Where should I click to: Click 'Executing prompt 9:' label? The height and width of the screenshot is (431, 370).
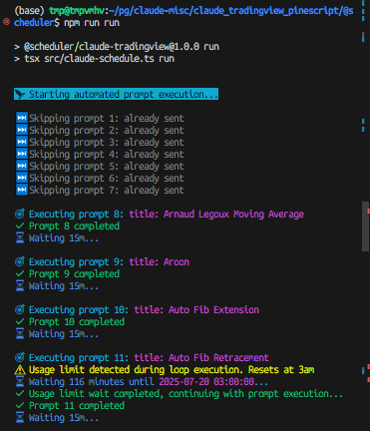point(76,261)
